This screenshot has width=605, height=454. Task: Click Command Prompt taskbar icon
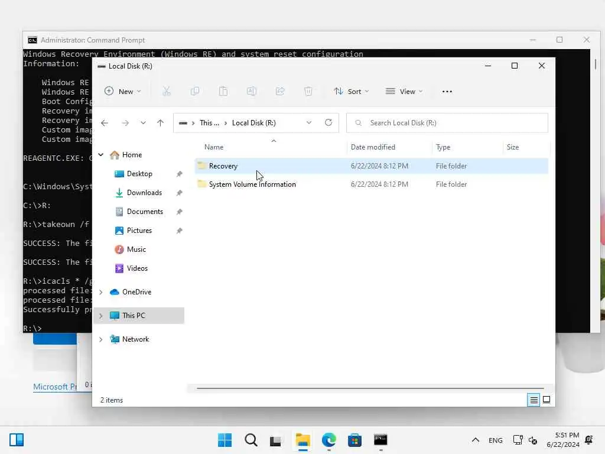click(380, 440)
